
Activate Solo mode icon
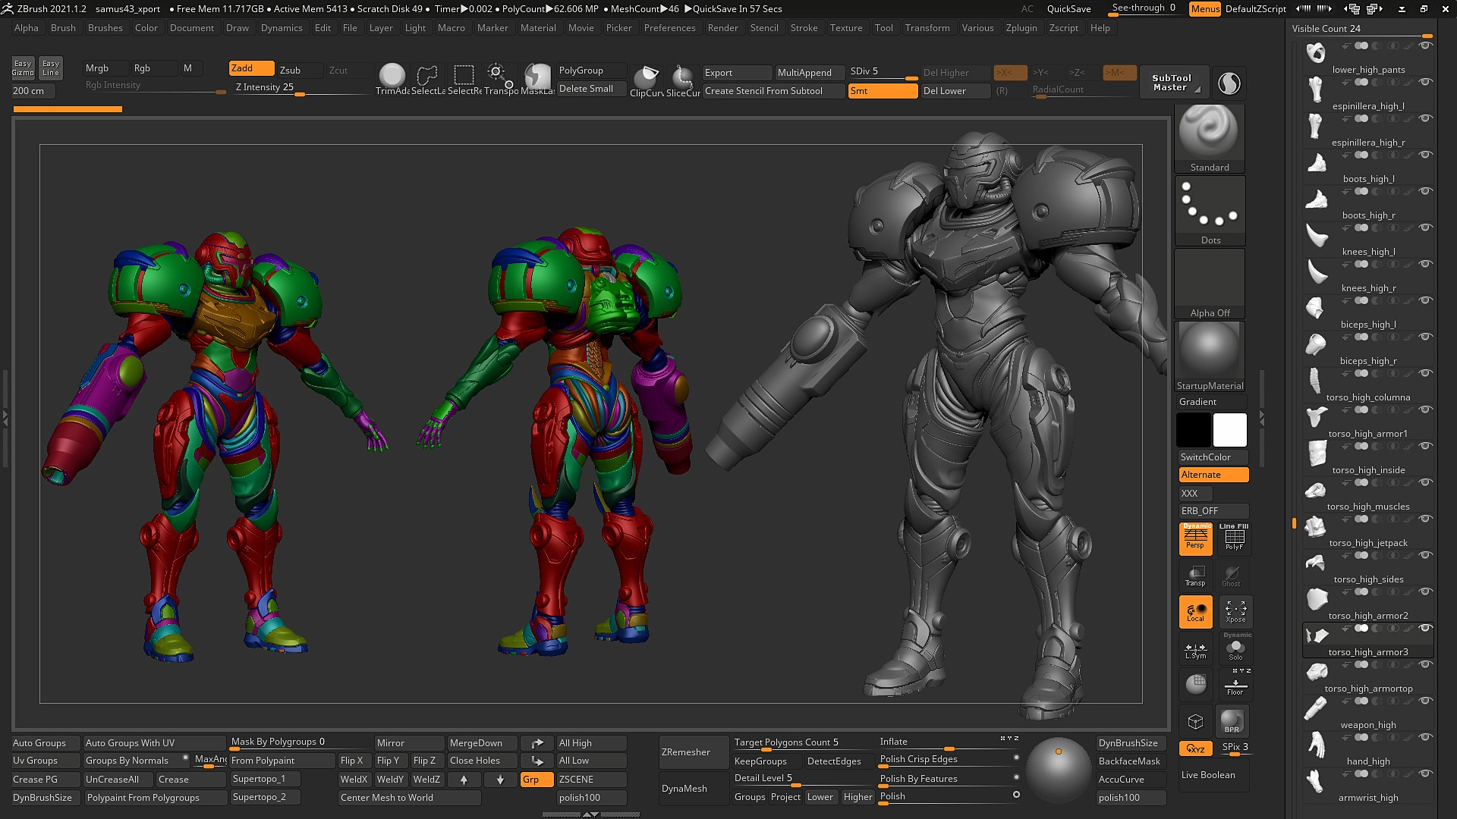1235,648
